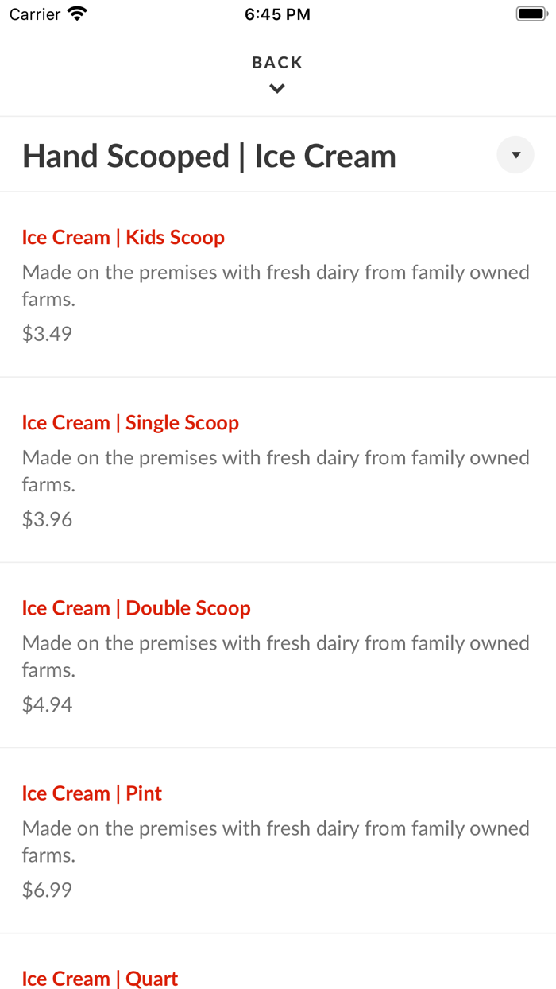This screenshot has width=556, height=989.
Task: Select Kids Scoop description text
Action: click(276, 285)
